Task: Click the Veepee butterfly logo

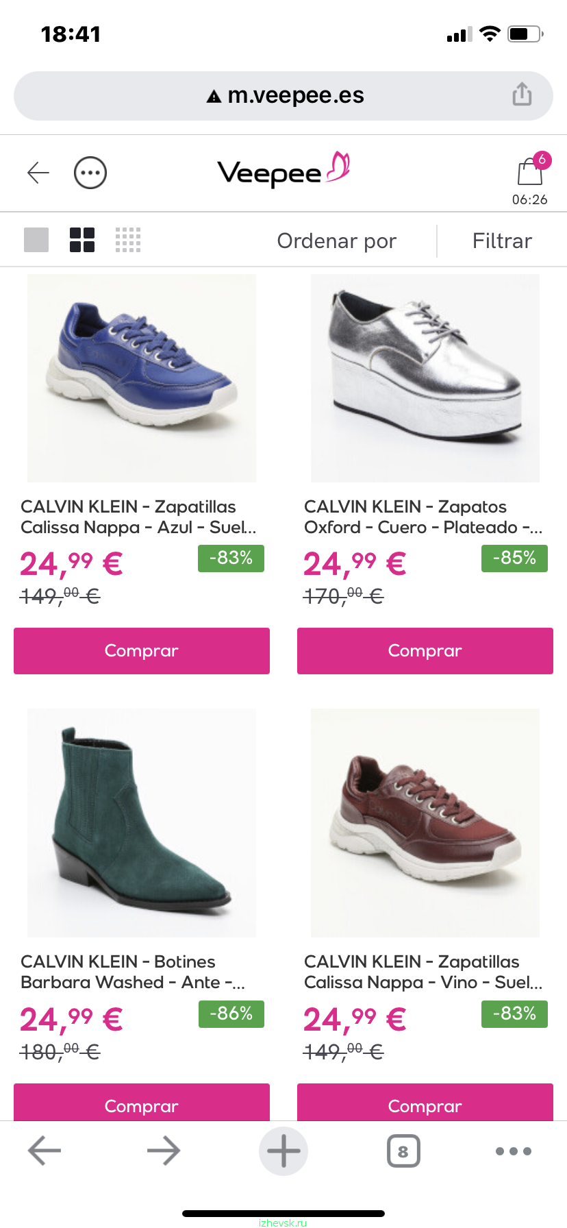Action: coord(283,170)
